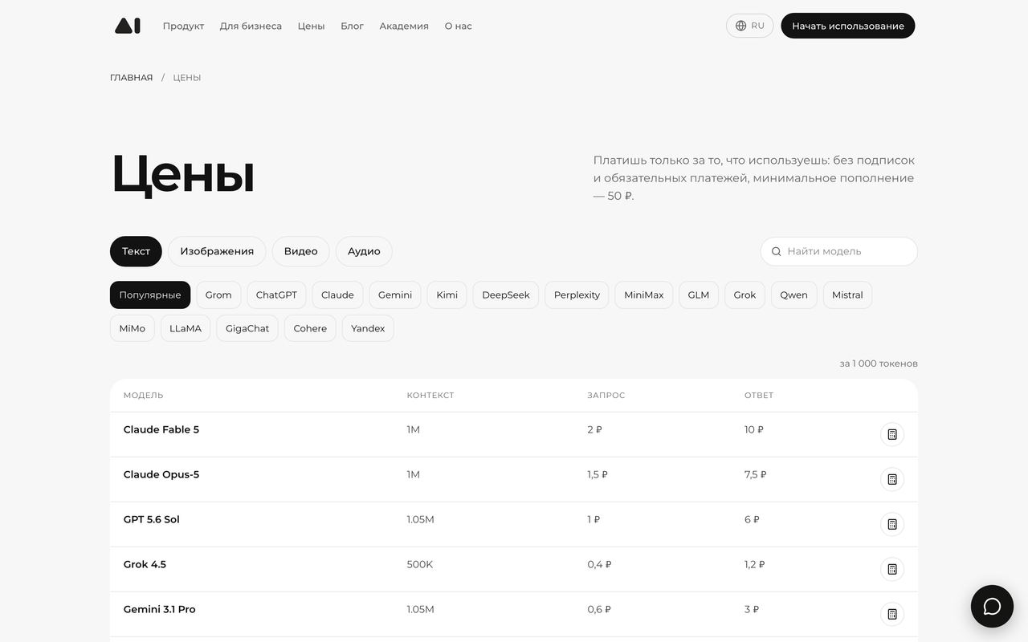Switch to the Видео tab
The width and height of the screenshot is (1028, 642).
(x=300, y=251)
